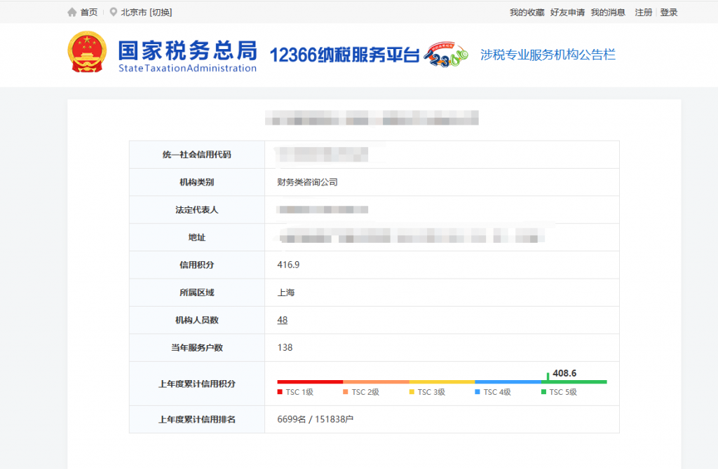
Task: Open 好友申请
Action: click(567, 12)
